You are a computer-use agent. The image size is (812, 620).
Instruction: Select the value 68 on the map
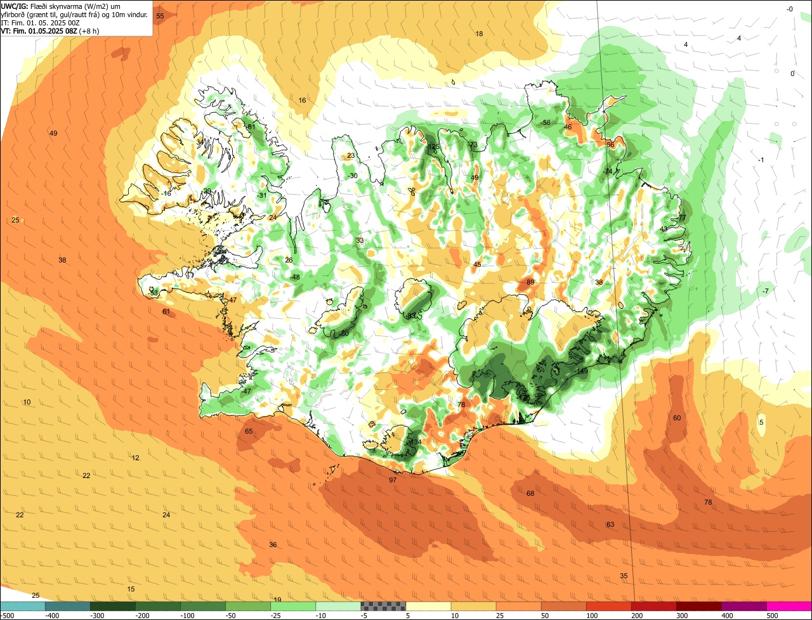click(530, 493)
